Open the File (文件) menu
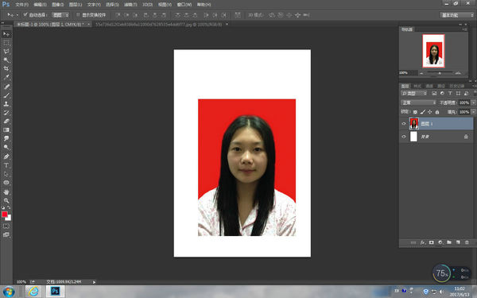The image size is (477, 298). coord(22,5)
